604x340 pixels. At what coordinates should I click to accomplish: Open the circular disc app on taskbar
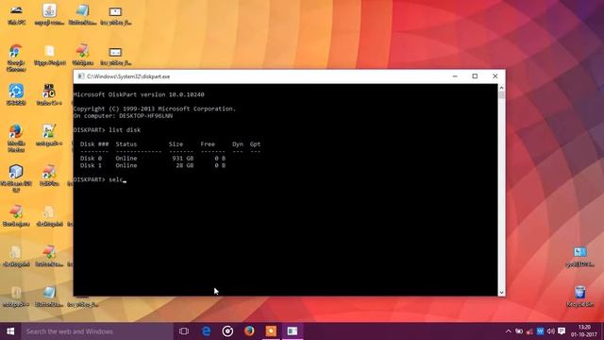[227, 331]
